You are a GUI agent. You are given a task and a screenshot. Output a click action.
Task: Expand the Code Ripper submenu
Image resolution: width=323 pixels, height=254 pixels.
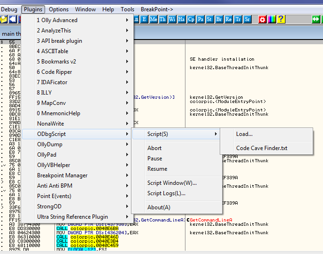[77, 72]
